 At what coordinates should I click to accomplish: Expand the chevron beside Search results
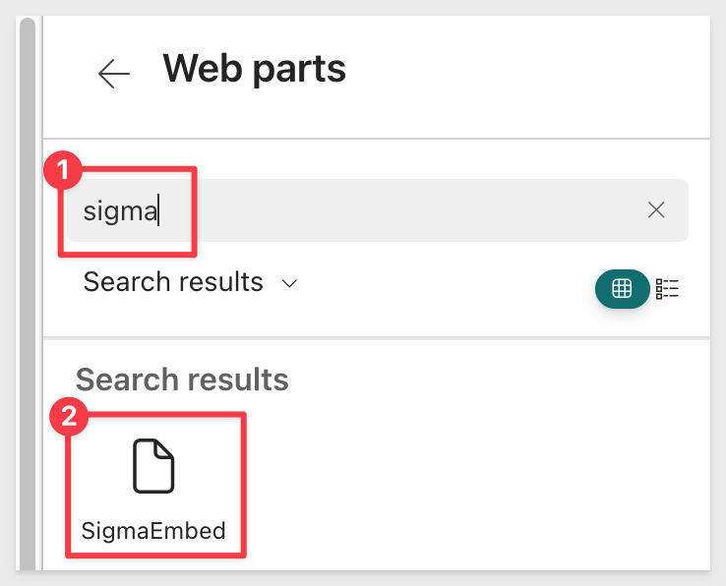pyautogui.click(x=289, y=283)
